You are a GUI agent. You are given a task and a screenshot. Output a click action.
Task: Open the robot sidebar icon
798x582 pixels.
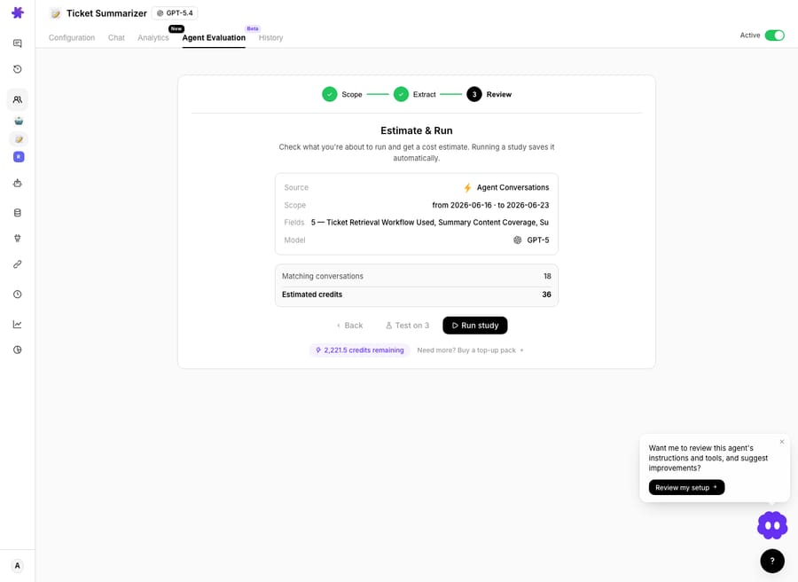[18, 184]
